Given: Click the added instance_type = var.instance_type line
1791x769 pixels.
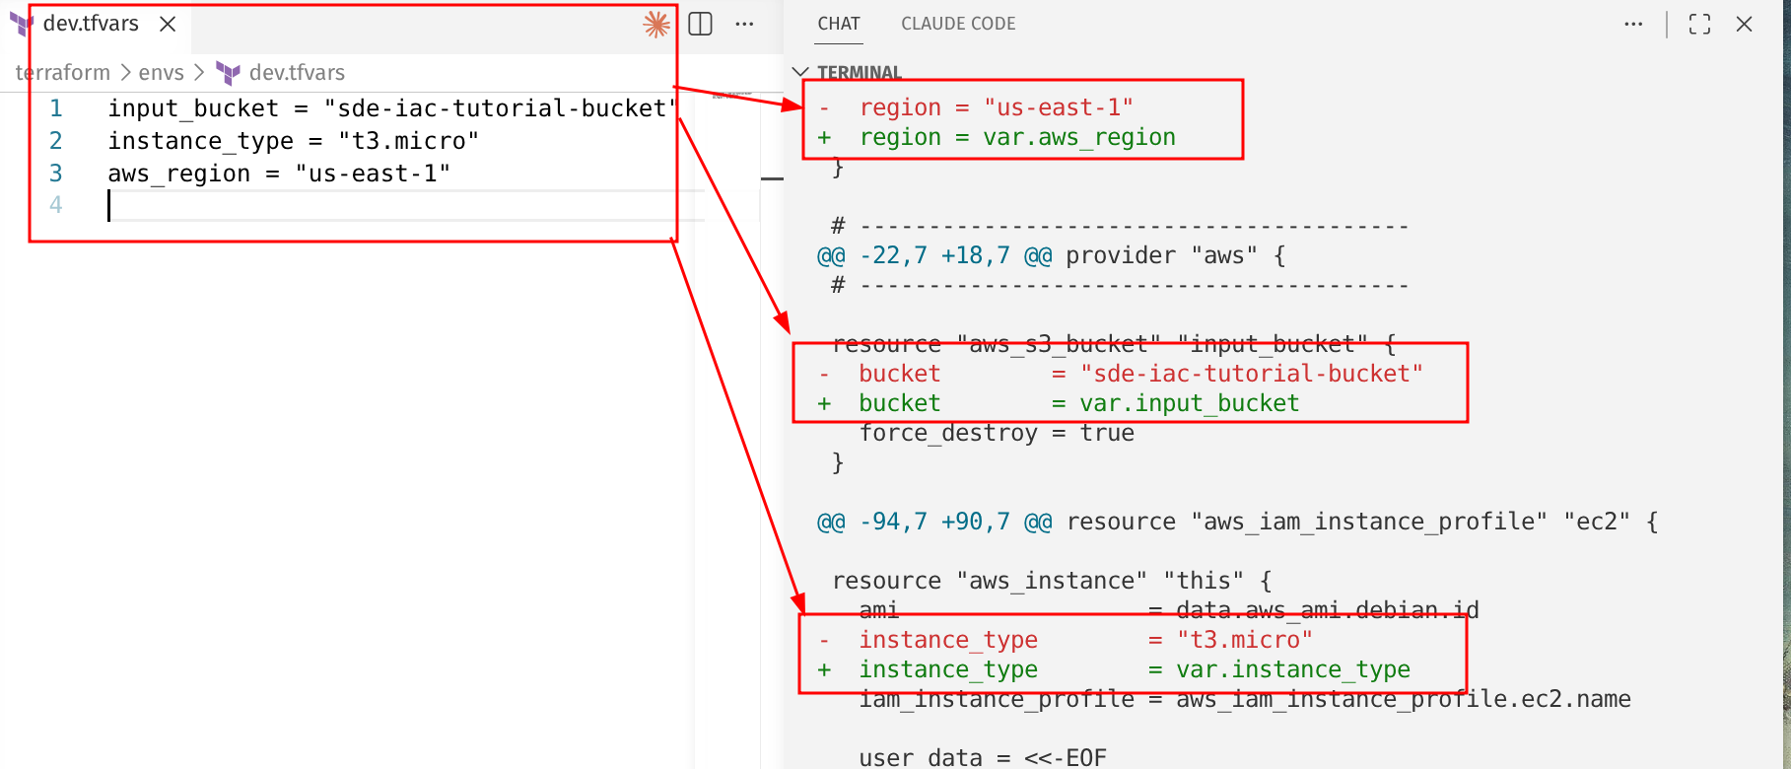Looking at the screenshot, I should pos(1114,669).
